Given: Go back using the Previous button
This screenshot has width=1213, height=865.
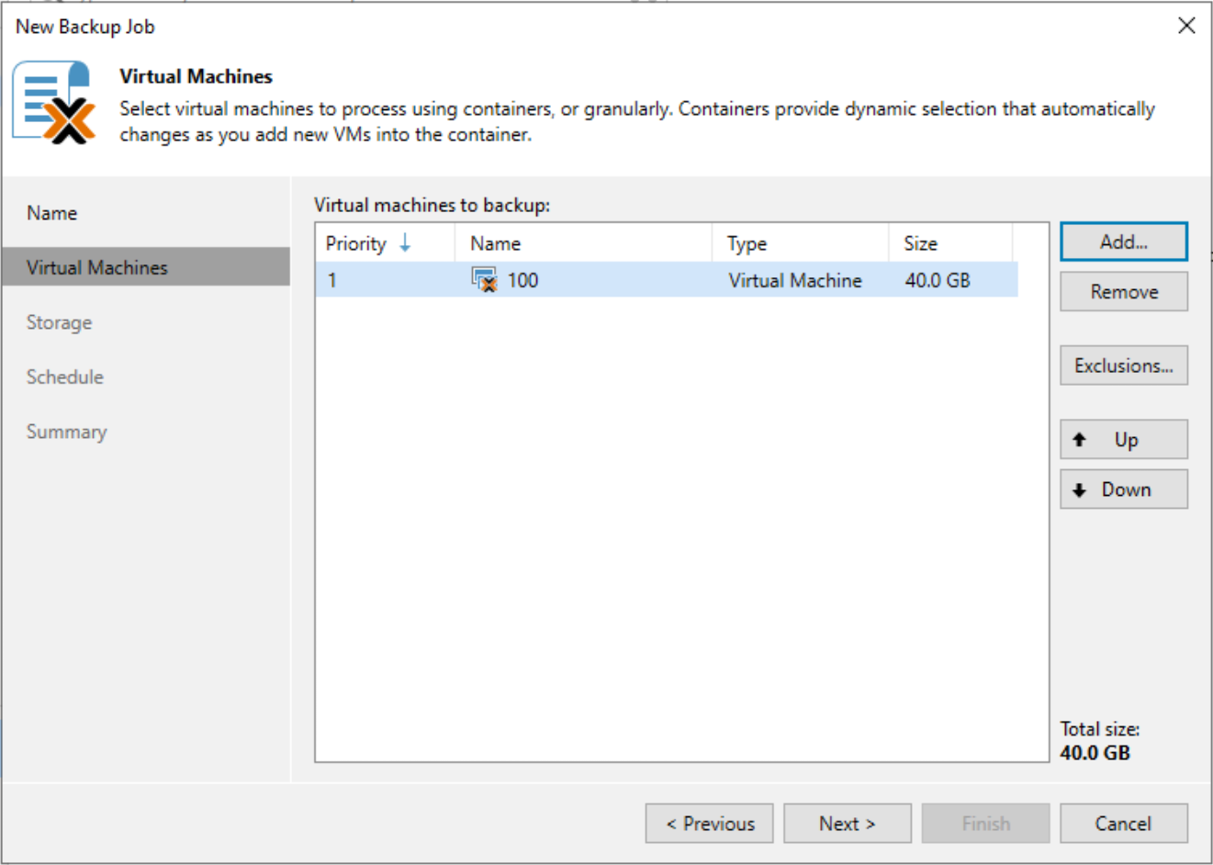Looking at the screenshot, I should [x=709, y=823].
